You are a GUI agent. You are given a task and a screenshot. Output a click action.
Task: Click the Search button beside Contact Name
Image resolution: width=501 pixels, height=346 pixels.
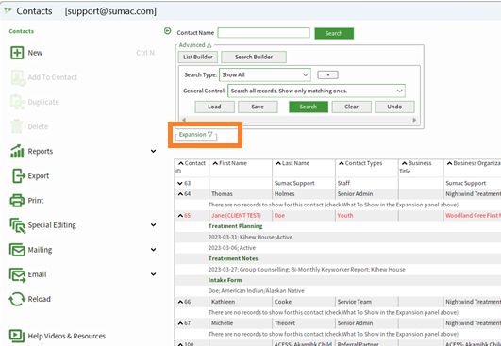tap(334, 33)
